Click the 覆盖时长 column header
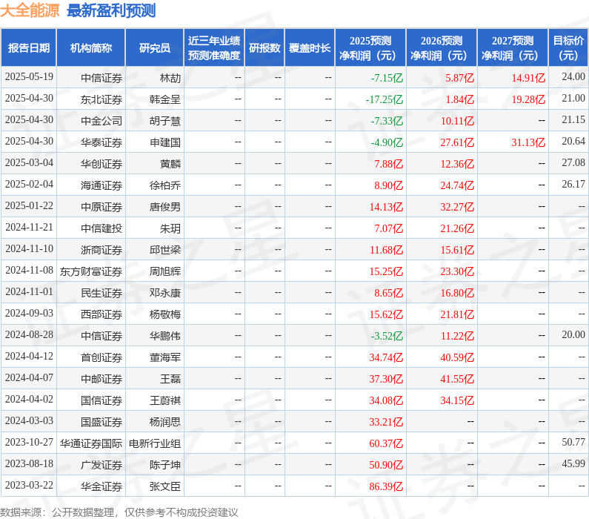This screenshot has height=519, width=589. pyautogui.click(x=310, y=47)
